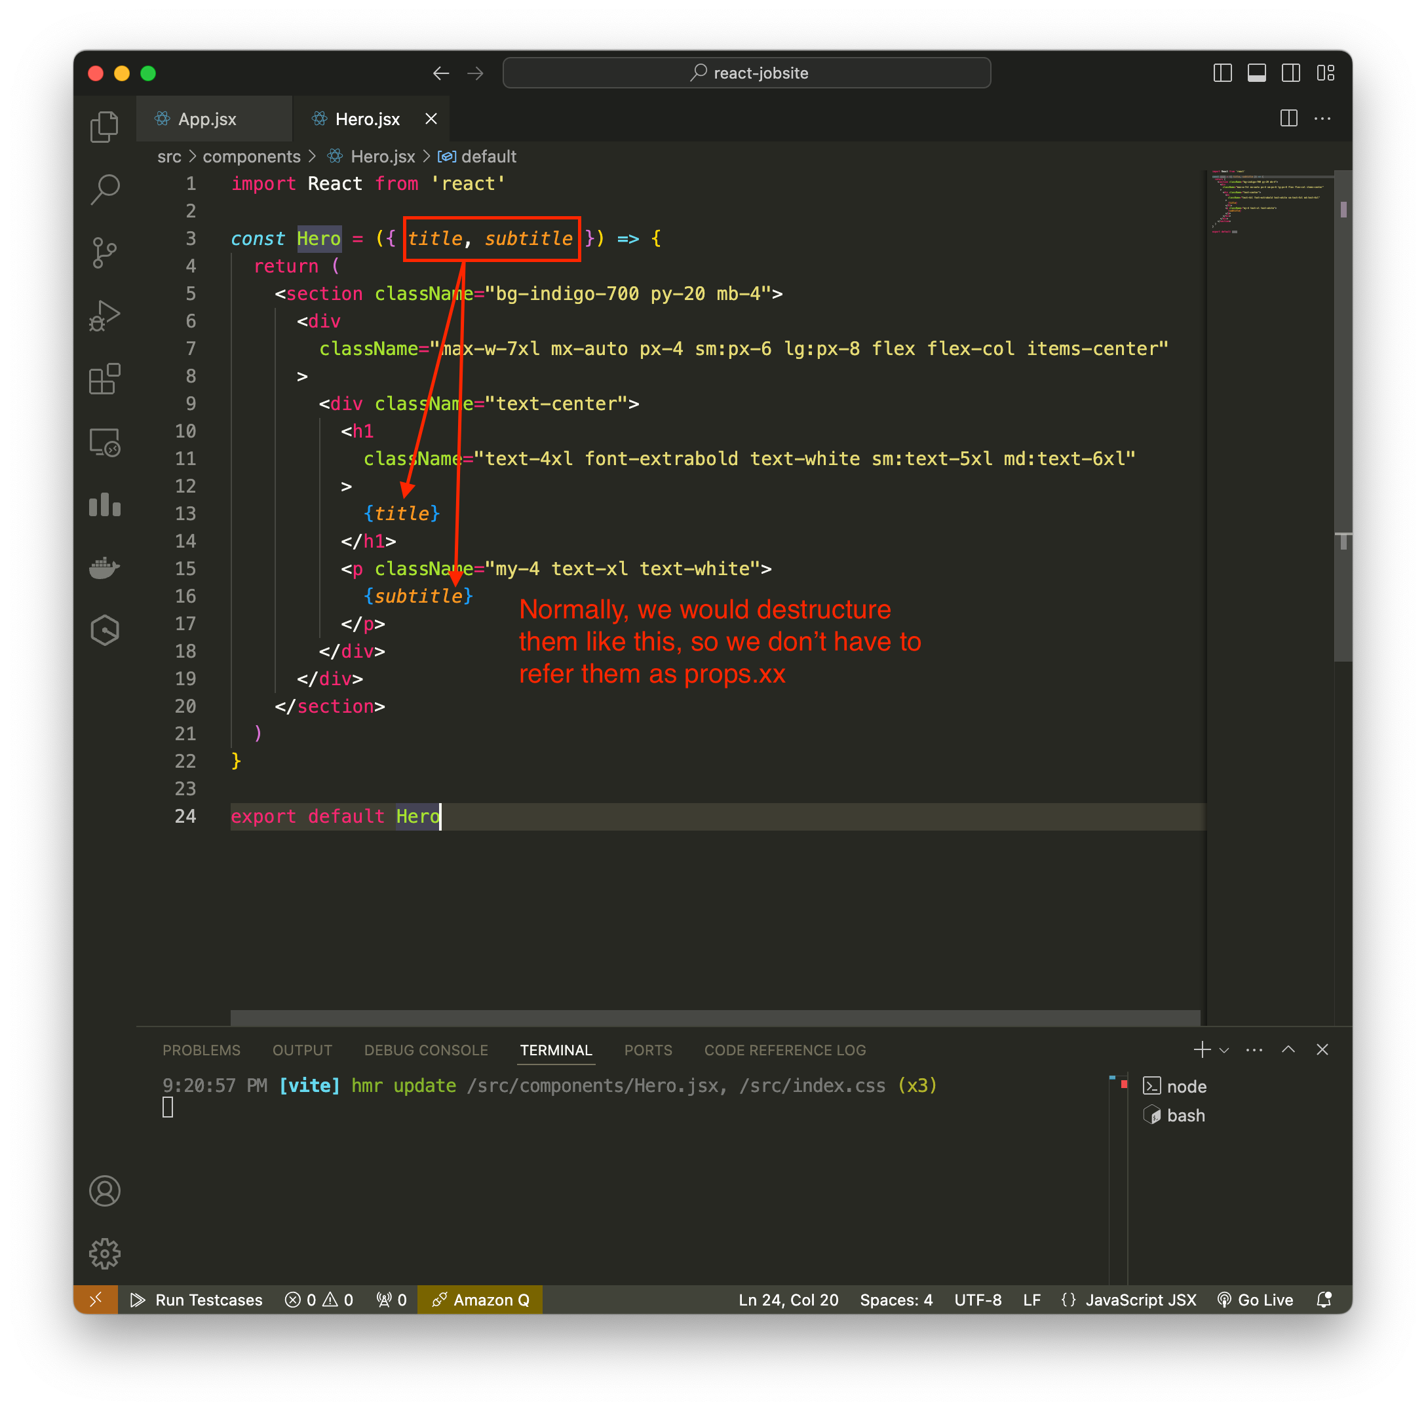This screenshot has width=1426, height=1411.
Task: Toggle the primary side bar
Action: 1223,73
